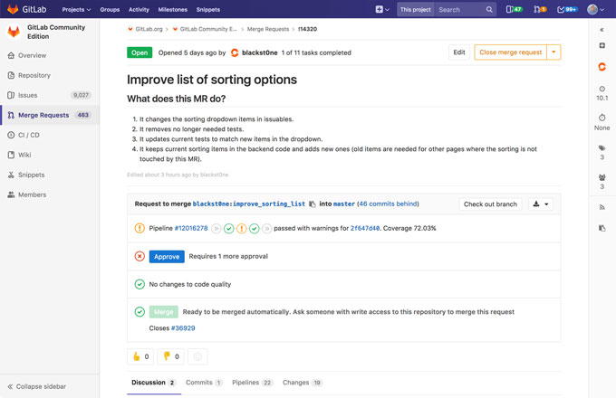Expand the right sidebar with double chevron
This screenshot has height=398, width=616.
point(602,30)
